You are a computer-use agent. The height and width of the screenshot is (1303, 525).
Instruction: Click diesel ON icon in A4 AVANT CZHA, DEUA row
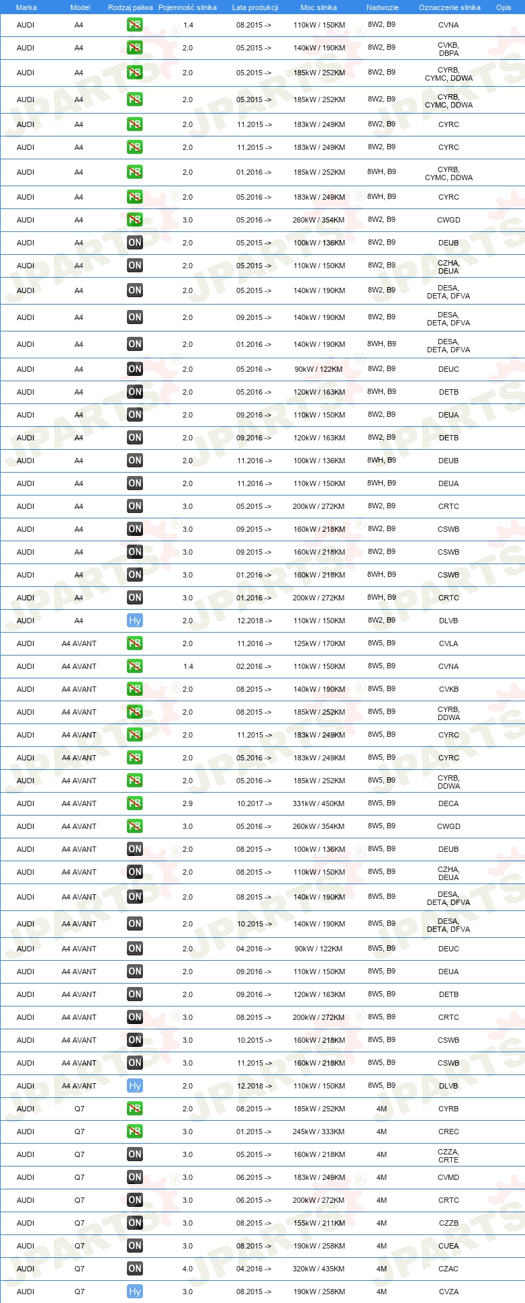click(135, 872)
